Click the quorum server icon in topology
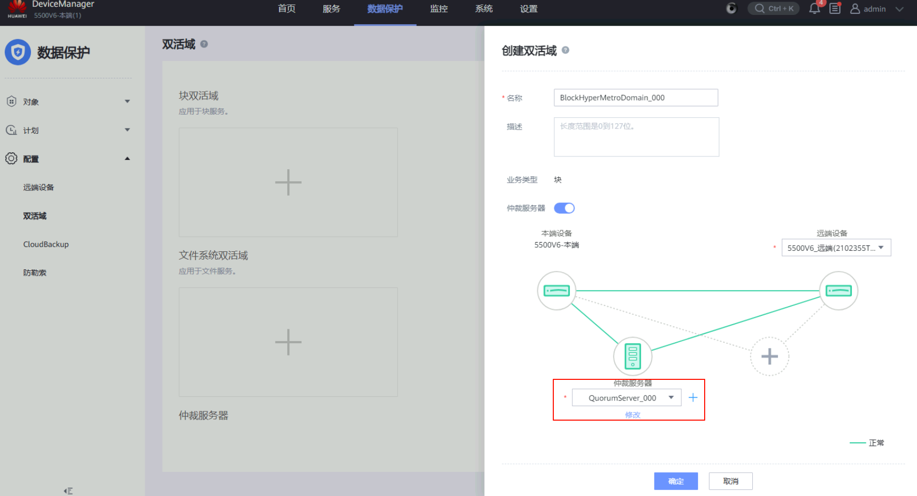This screenshot has width=917, height=496. coord(632,356)
